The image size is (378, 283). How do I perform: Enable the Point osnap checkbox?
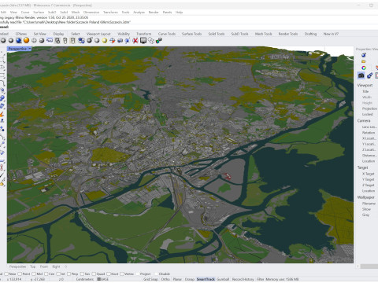[x=20, y=274]
